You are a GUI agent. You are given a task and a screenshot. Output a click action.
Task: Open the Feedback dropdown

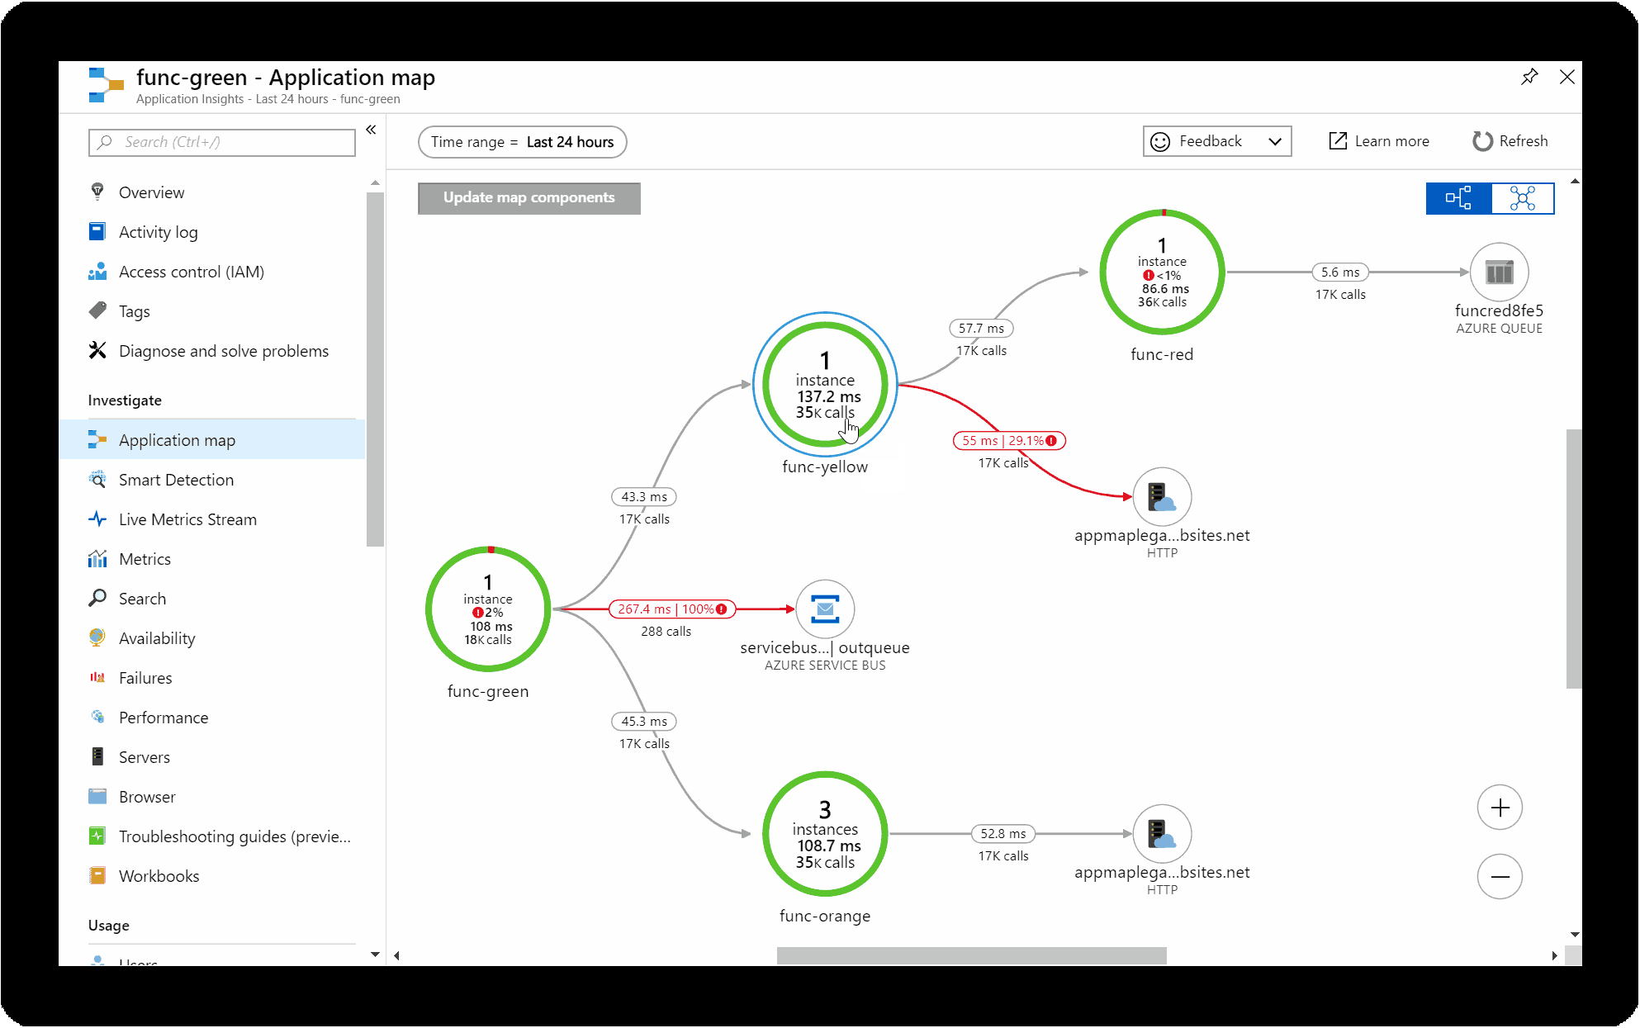coord(1217,141)
